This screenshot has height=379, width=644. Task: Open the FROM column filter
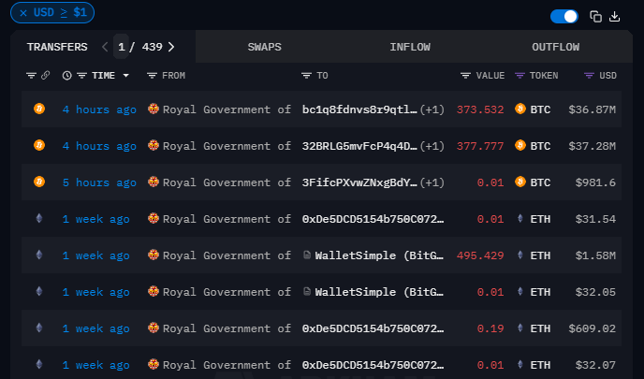click(152, 76)
